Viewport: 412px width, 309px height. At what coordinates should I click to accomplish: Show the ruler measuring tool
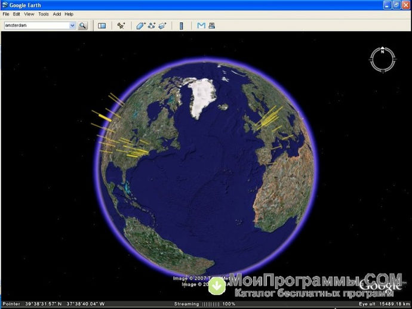tap(182, 26)
